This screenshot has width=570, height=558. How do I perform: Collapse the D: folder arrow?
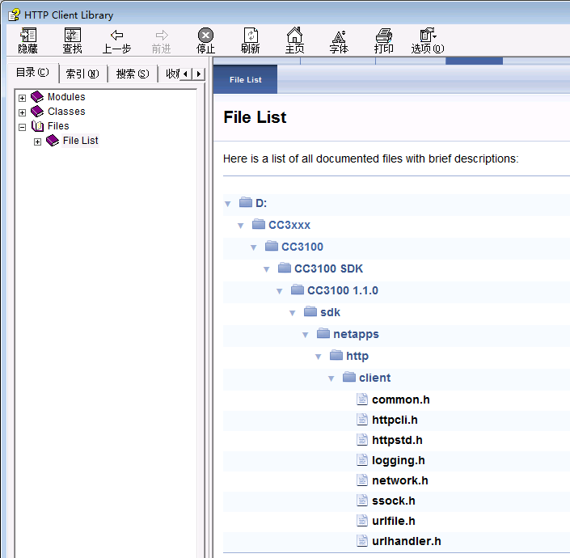tap(227, 204)
